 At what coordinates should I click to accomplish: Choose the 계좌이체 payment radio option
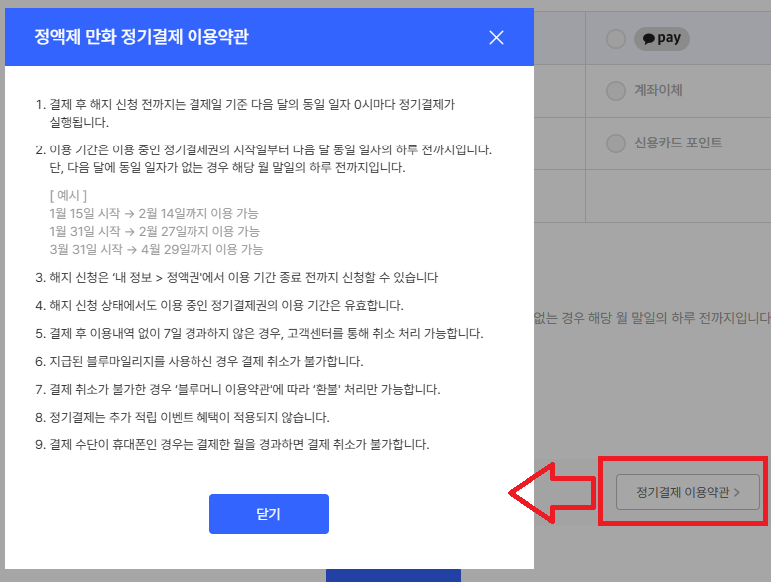pos(616,91)
